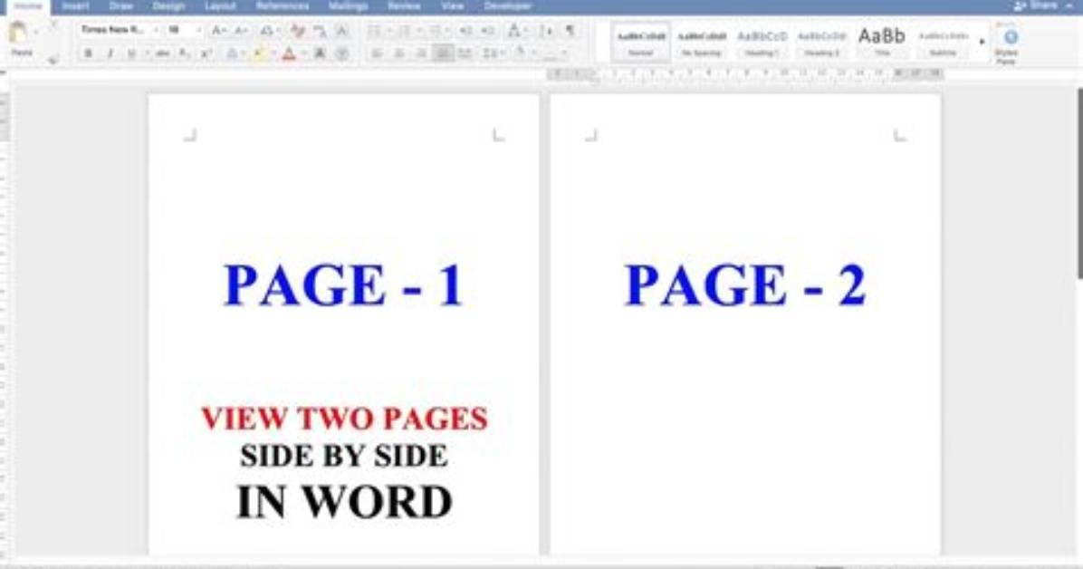Apply paragraph shading bucket icon
Image resolution: width=1083 pixels, height=569 pixels.
coord(520,53)
